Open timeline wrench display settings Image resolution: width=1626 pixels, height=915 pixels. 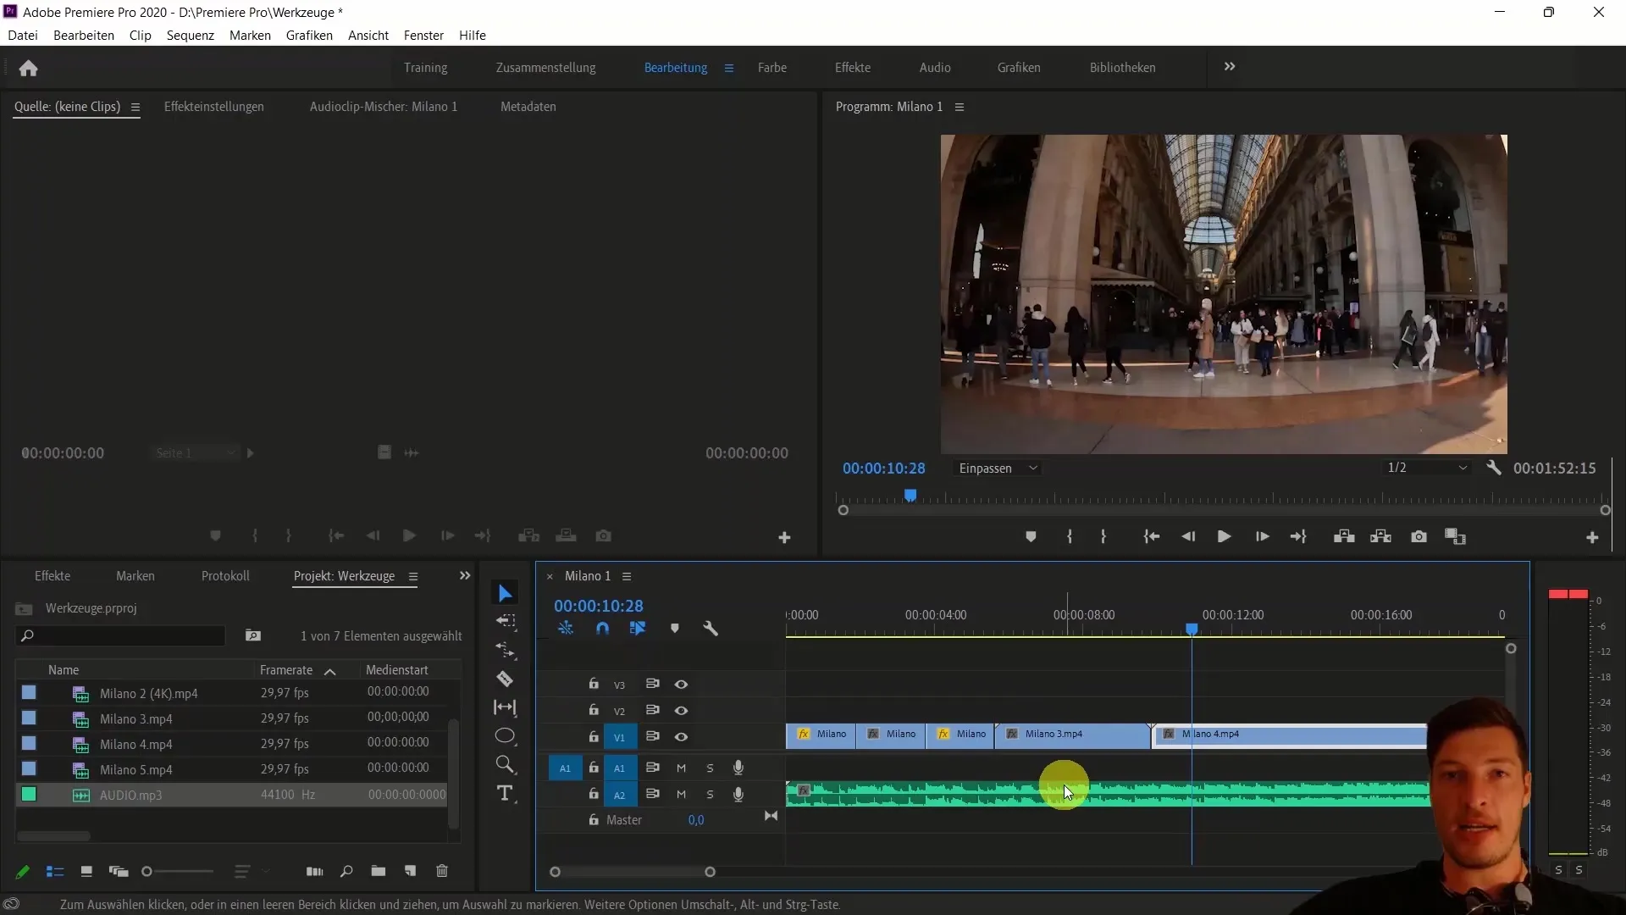(x=711, y=629)
